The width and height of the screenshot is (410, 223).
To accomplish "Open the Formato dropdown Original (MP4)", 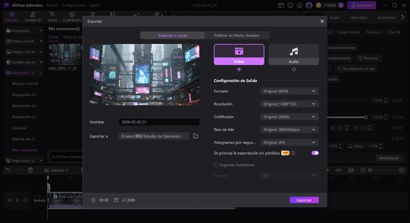I will pos(289,91).
